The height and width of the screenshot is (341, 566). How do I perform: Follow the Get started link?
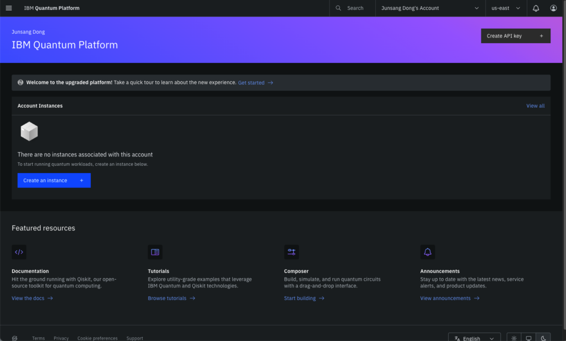(255, 83)
